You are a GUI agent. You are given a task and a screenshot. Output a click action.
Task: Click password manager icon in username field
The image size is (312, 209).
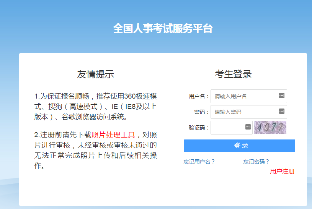[281, 96]
